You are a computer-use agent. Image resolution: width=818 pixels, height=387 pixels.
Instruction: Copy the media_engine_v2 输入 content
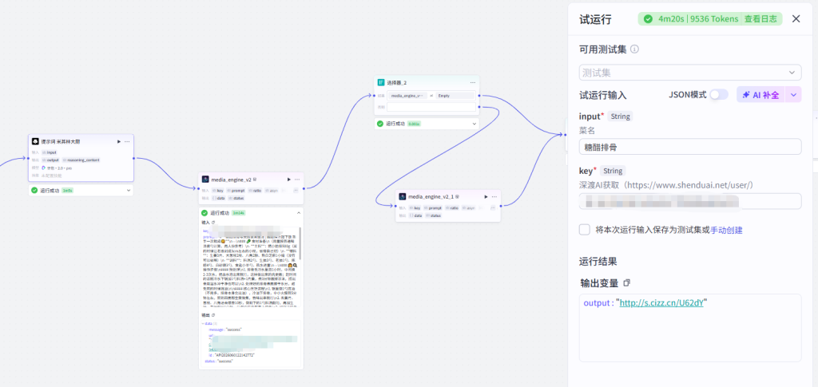pyautogui.click(x=212, y=223)
